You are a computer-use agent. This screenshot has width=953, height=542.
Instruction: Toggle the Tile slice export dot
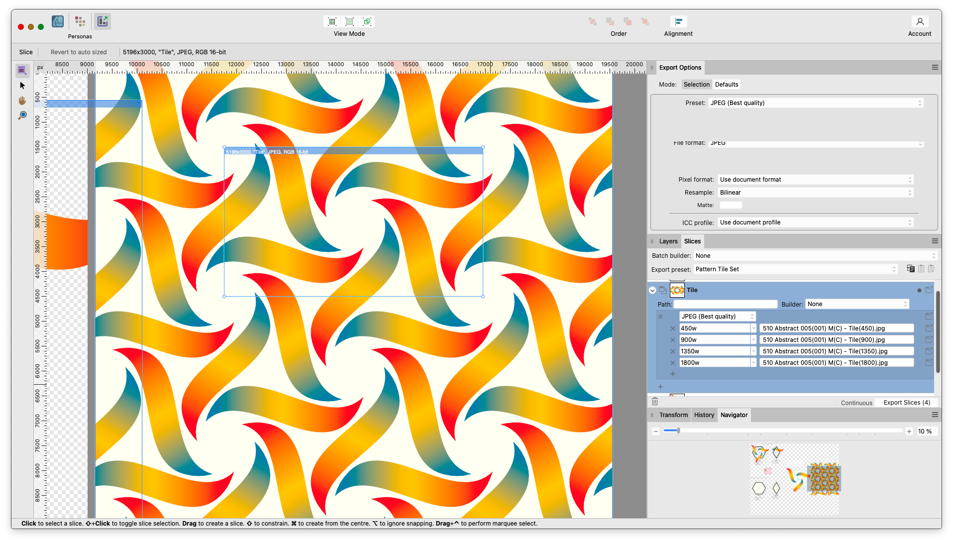pyautogui.click(x=919, y=290)
